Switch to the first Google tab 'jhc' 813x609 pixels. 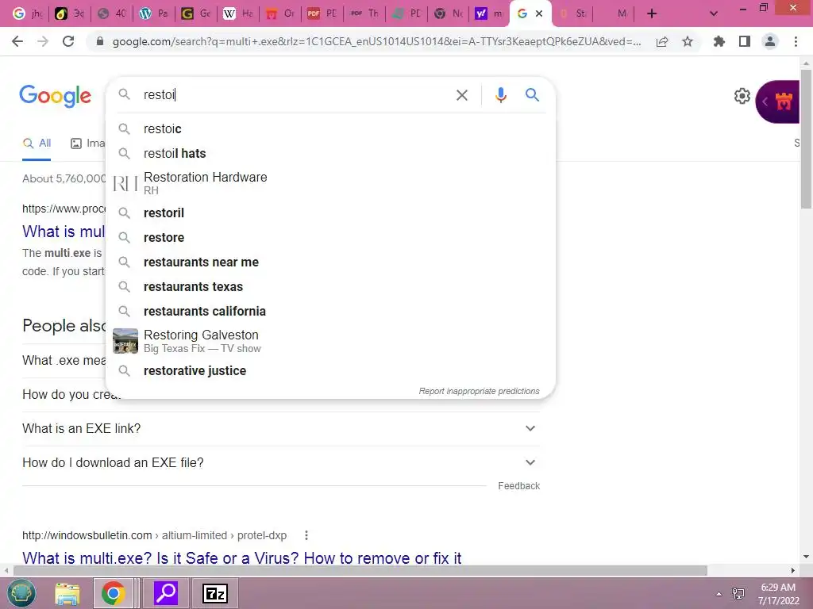click(x=28, y=13)
